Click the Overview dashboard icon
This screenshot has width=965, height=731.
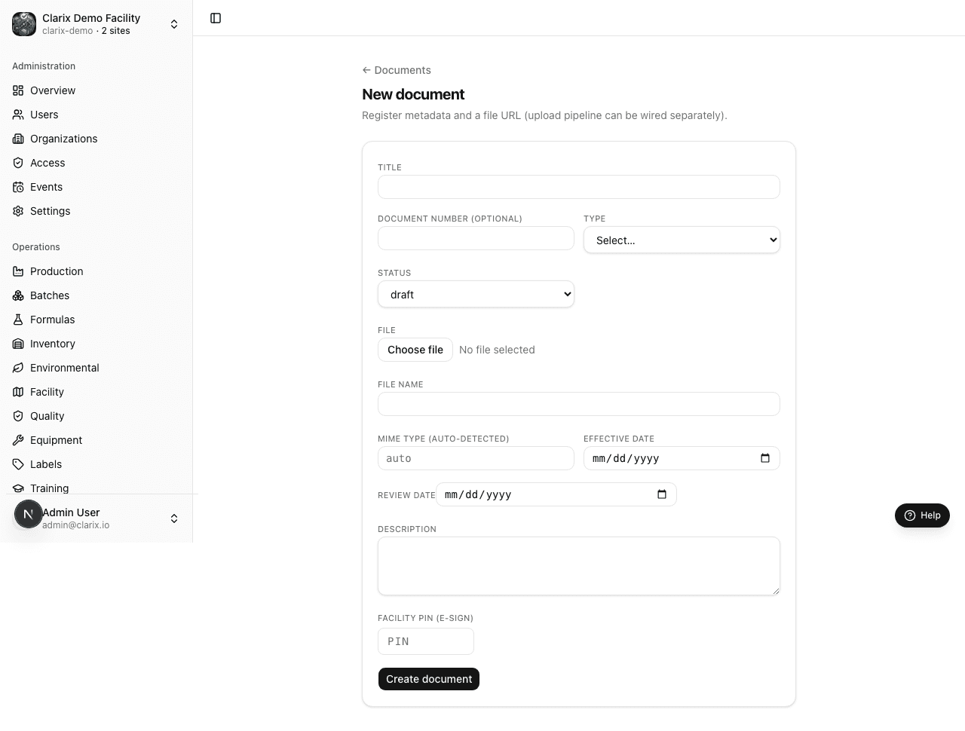[x=18, y=90]
